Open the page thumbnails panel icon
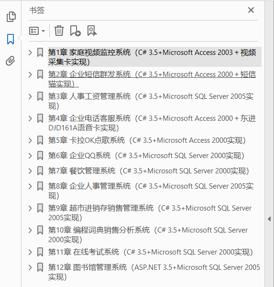The image size is (274, 287). point(11,17)
